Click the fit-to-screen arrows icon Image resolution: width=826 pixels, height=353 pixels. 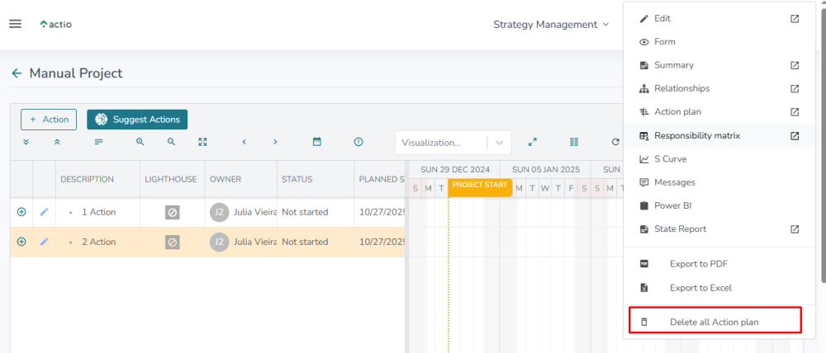point(203,142)
